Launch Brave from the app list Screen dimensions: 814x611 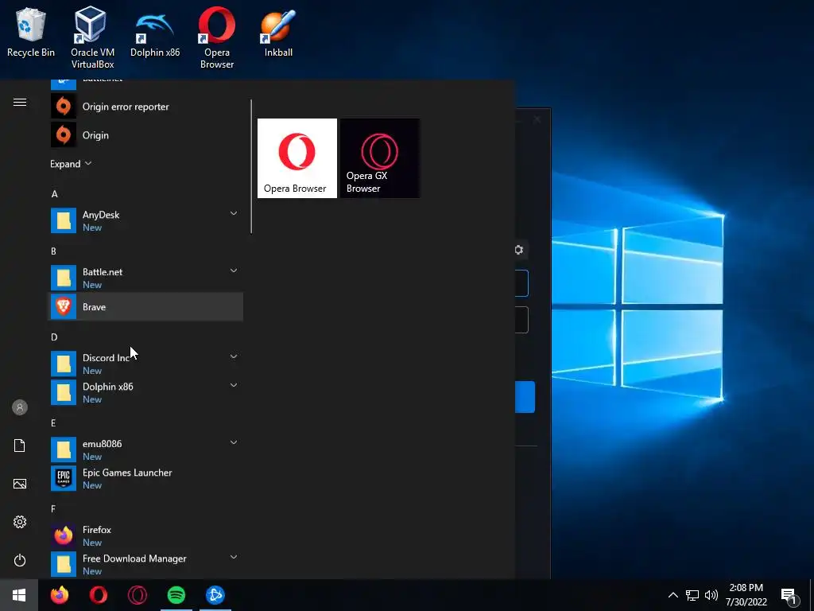145,307
